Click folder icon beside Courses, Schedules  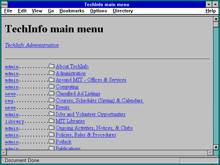[52, 100]
